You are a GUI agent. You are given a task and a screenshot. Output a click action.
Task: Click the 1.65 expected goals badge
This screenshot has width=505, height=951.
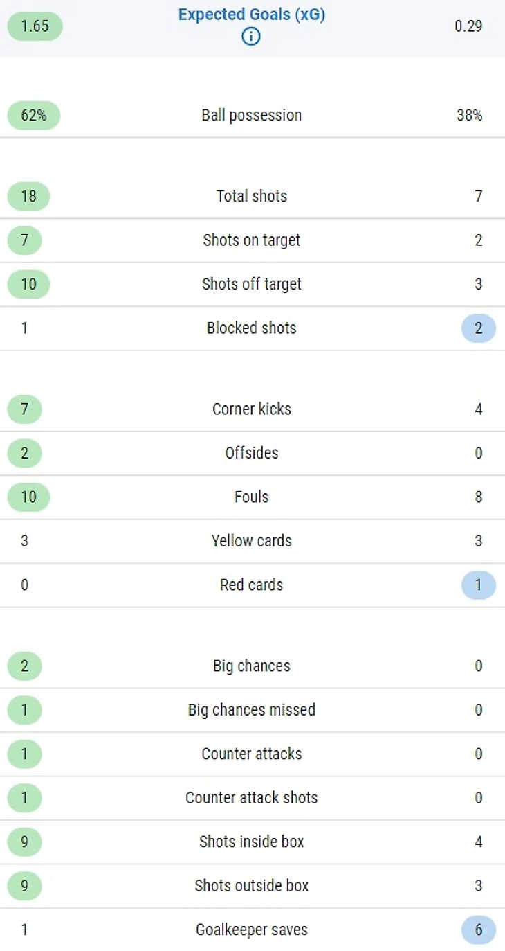(35, 26)
